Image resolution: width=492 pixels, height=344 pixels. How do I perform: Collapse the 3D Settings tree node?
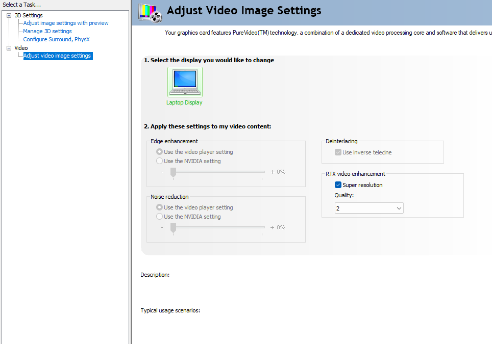(x=9, y=15)
